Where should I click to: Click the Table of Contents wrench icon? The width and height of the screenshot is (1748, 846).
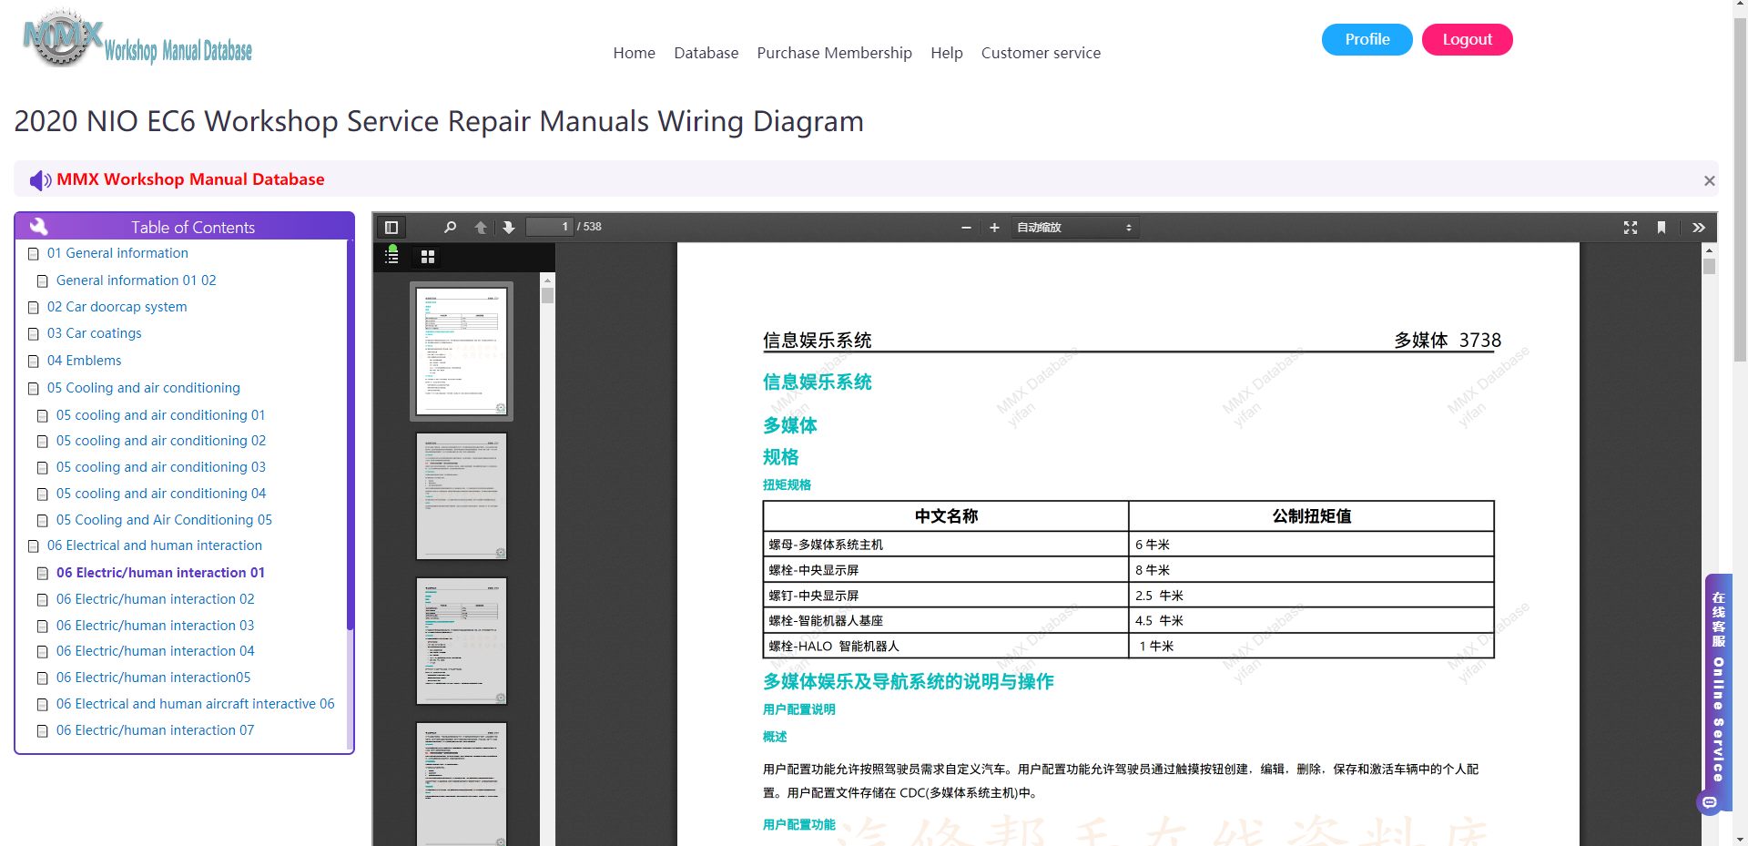pyautogui.click(x=39, y=227)
